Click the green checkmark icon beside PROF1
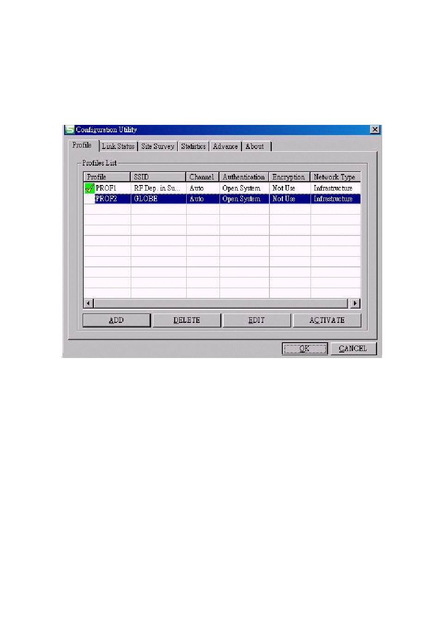This screenshot has width=439, height=642. tap(90, 188)
